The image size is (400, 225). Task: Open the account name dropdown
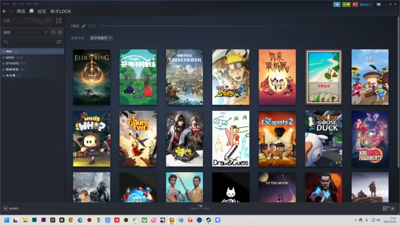pos(365,4)
